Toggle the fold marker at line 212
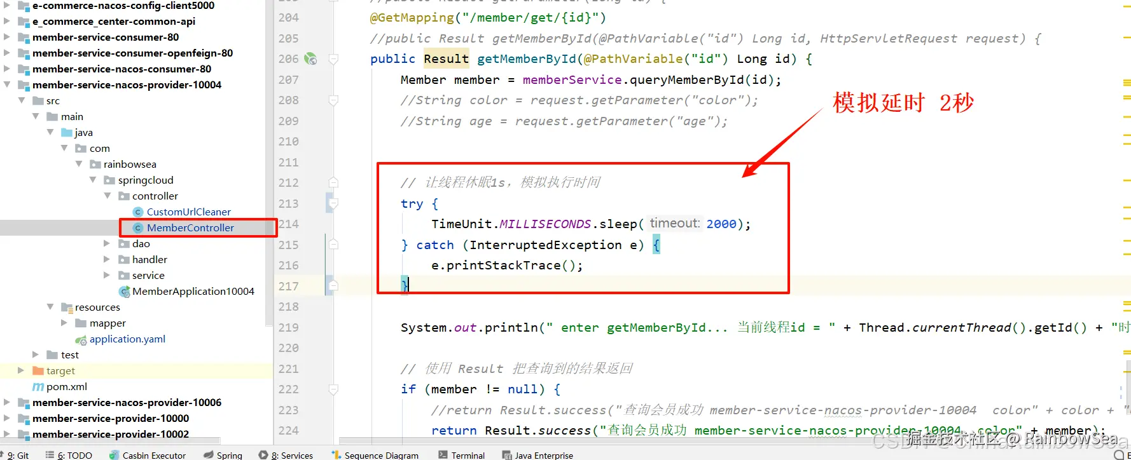 333,182
